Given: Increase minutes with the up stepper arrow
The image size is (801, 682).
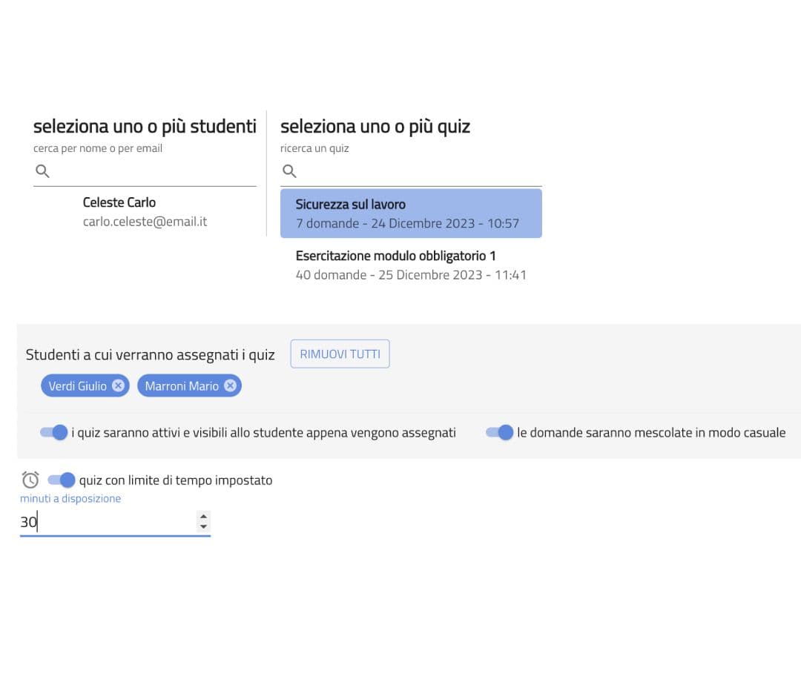Looking at the screenshot, I should click(x=204, y=517).
